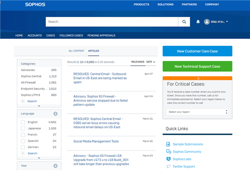Go to Cases navigation item
Image resolution: width=250 pixels, height=171 pixels.
point(51,35)
